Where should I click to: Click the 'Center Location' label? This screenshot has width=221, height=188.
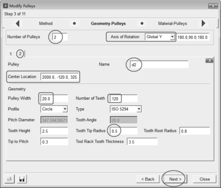[x=22, y=77]
